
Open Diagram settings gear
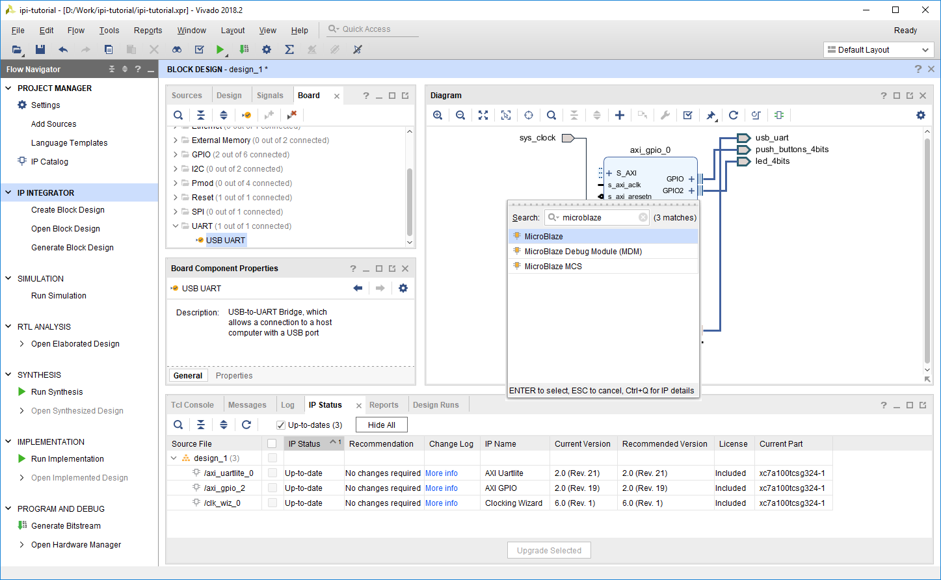point(921,115)
